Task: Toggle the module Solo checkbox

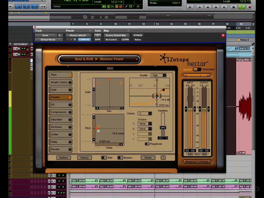Action: click(x=104, y=158)
